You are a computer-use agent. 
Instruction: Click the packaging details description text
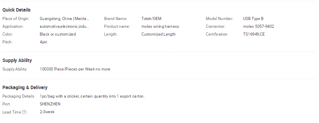[x=92, y=96]
